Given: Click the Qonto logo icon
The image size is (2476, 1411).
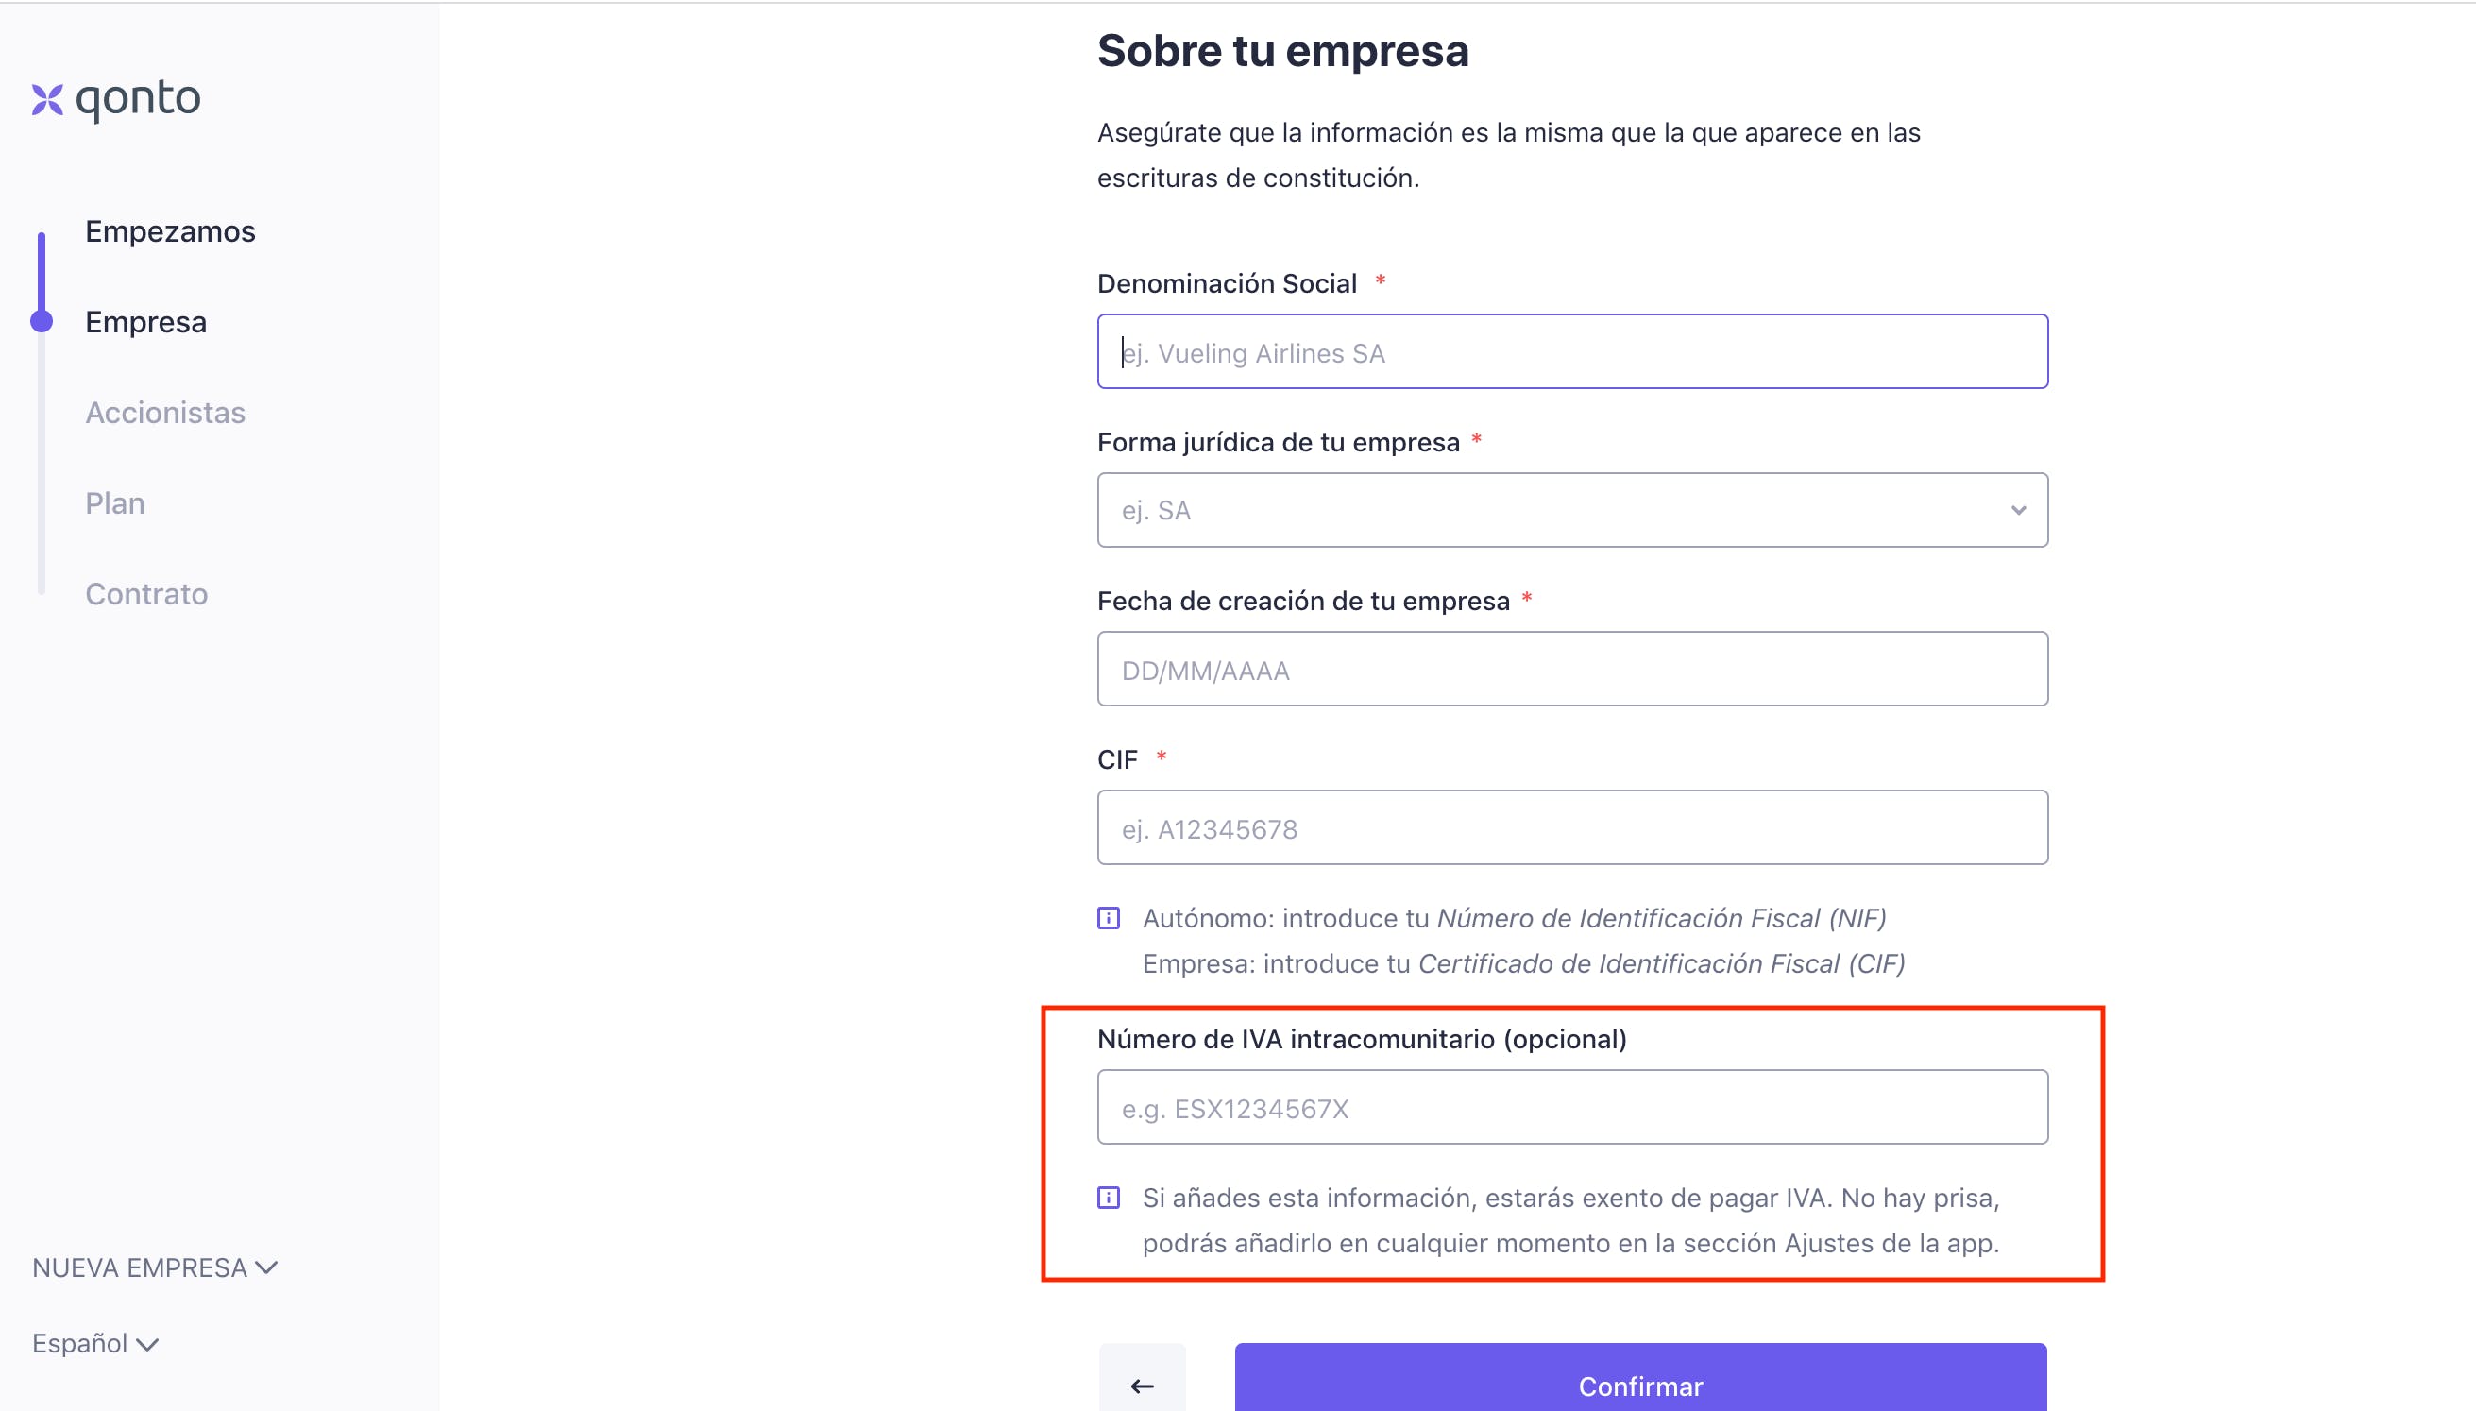Looking at the screenshot, I should (x=47, y=99).
